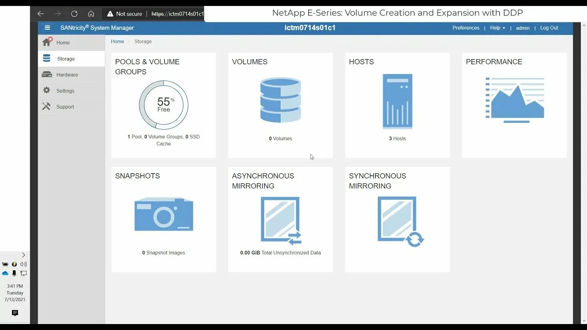Select Settings in the sidebar menu

(x=71, y=91)
